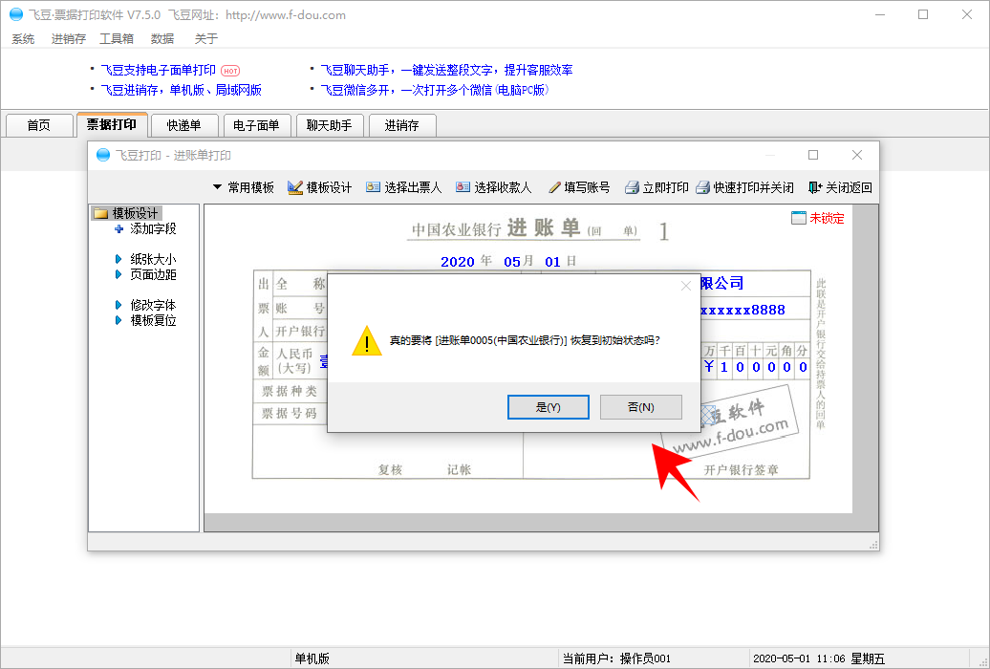The width and height of the screenshot is (990, 669).
Task: Select 模板复位 tree item
Action: point(153,320)
